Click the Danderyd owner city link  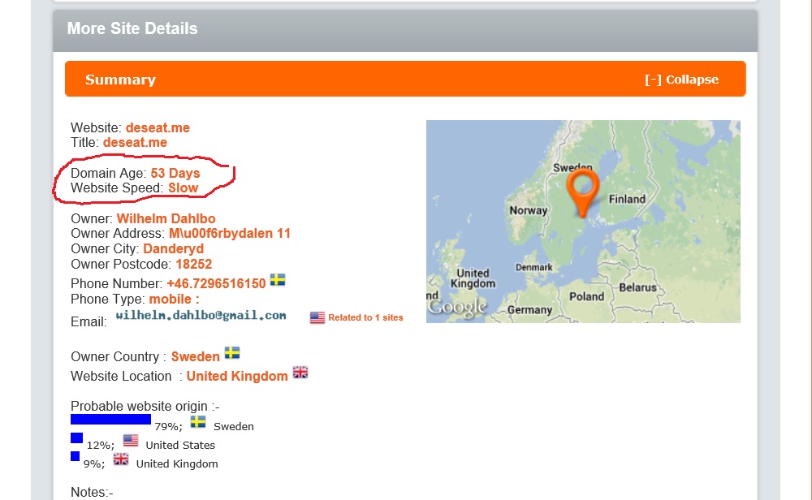pyautogui.click(x=173, y=248)
